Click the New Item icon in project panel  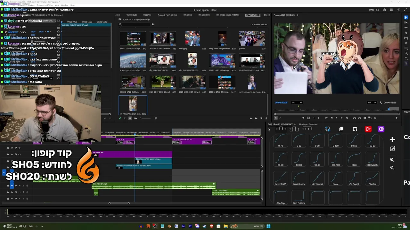[x=261, y=118]
